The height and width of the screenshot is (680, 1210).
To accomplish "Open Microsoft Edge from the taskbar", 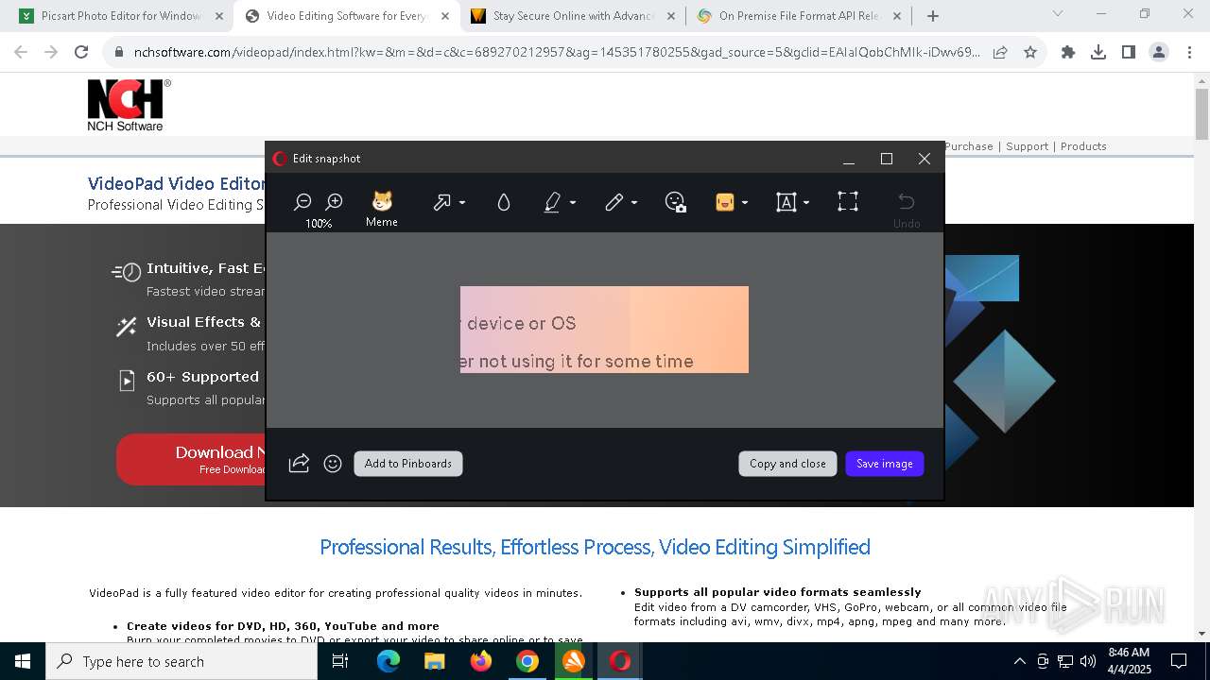I will (x=389, y=661).
